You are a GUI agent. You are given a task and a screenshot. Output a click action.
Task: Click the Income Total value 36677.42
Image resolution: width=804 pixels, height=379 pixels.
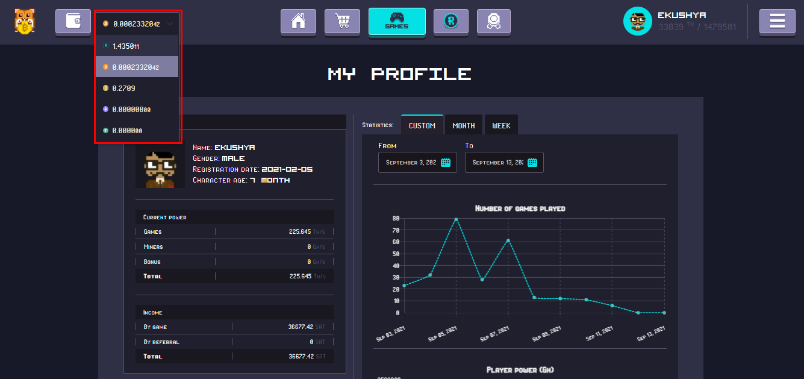pyautogui.click(x=301, y=356)
